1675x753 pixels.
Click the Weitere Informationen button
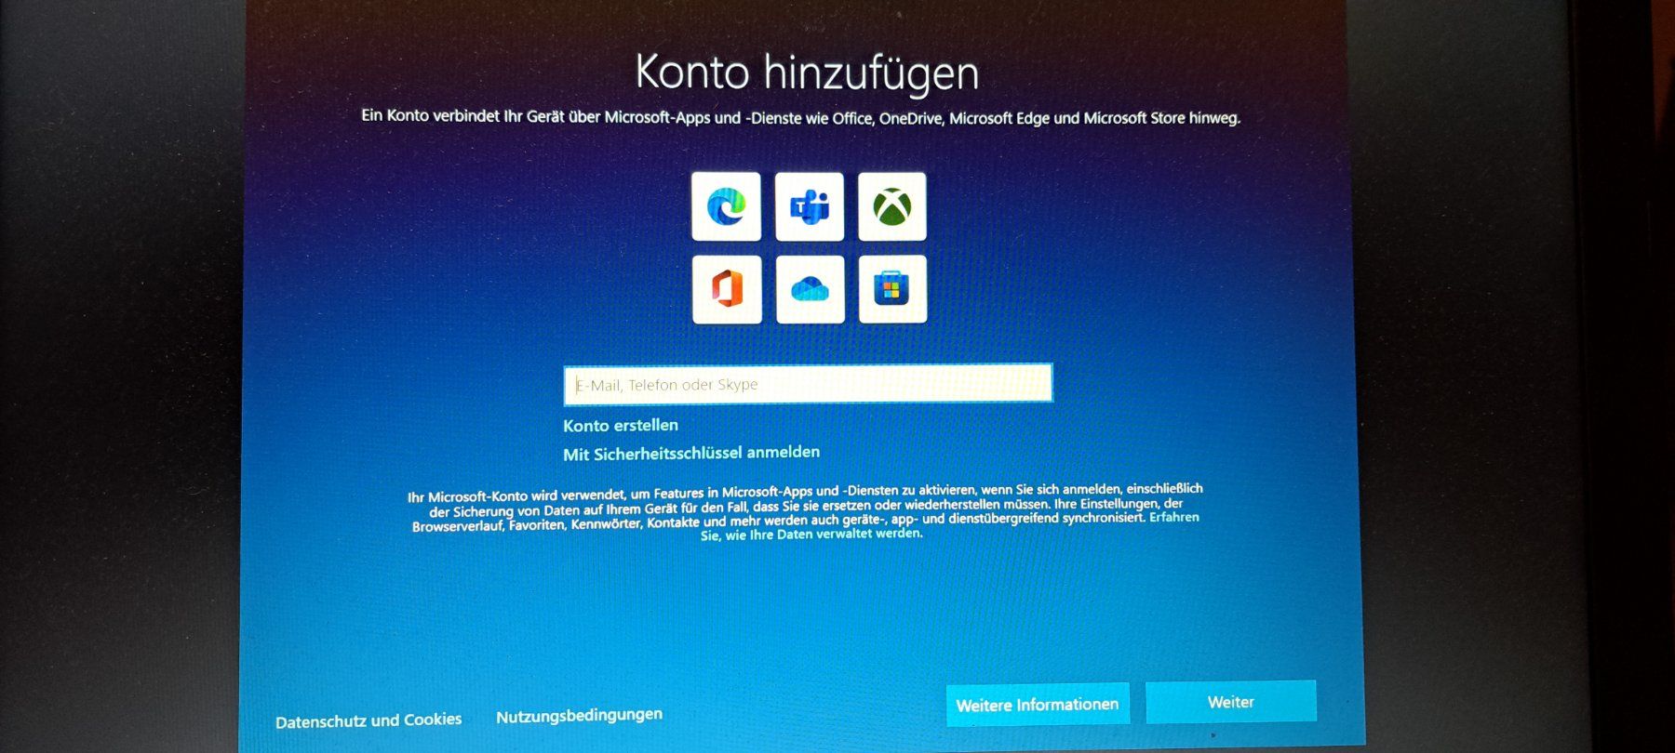click(1038, 705)
